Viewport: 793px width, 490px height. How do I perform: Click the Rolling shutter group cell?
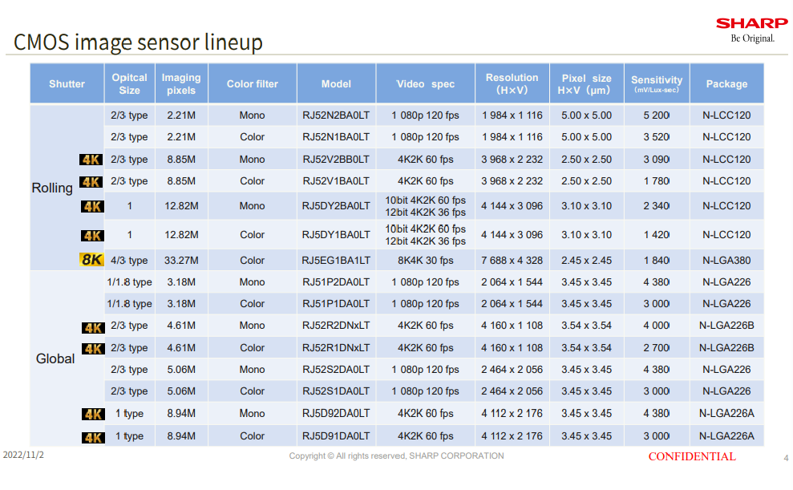tap(53, 188)
